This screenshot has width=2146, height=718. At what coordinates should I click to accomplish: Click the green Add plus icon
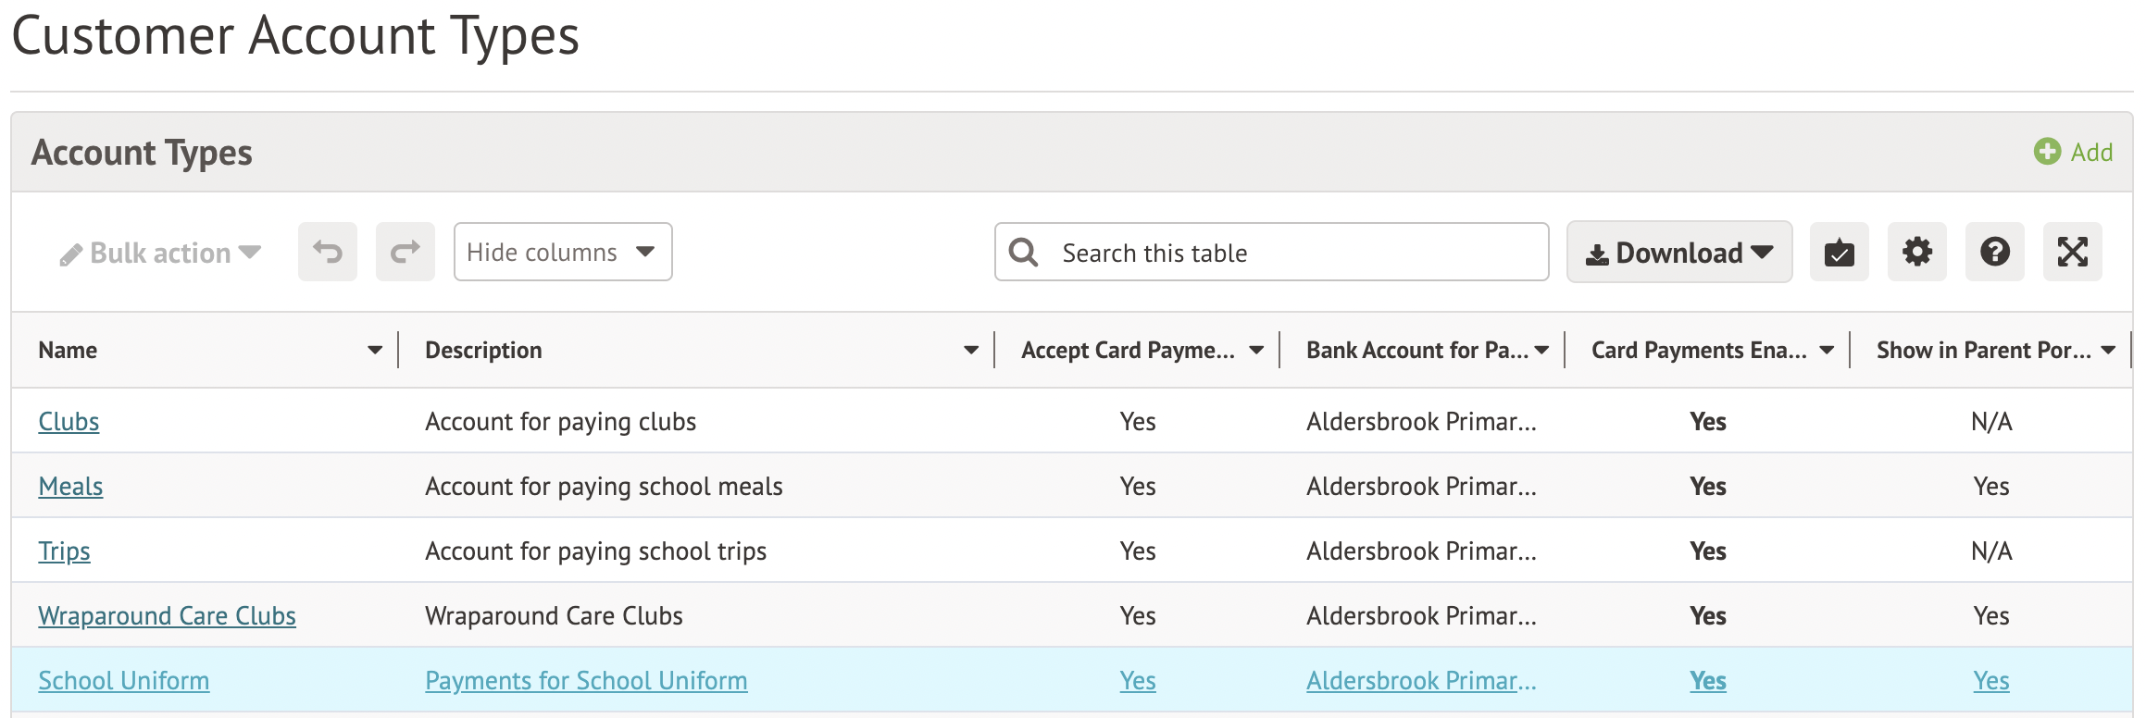coord(2047,152)
